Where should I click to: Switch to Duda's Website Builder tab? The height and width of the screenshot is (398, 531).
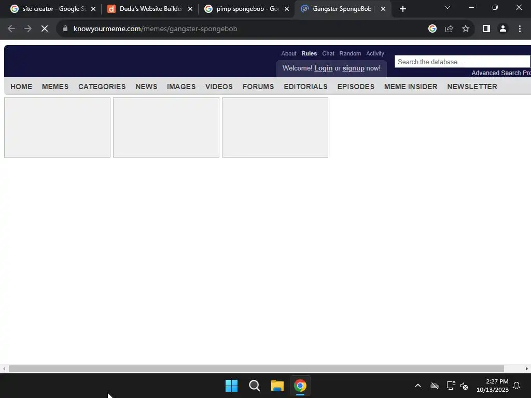tap(149, 9)
